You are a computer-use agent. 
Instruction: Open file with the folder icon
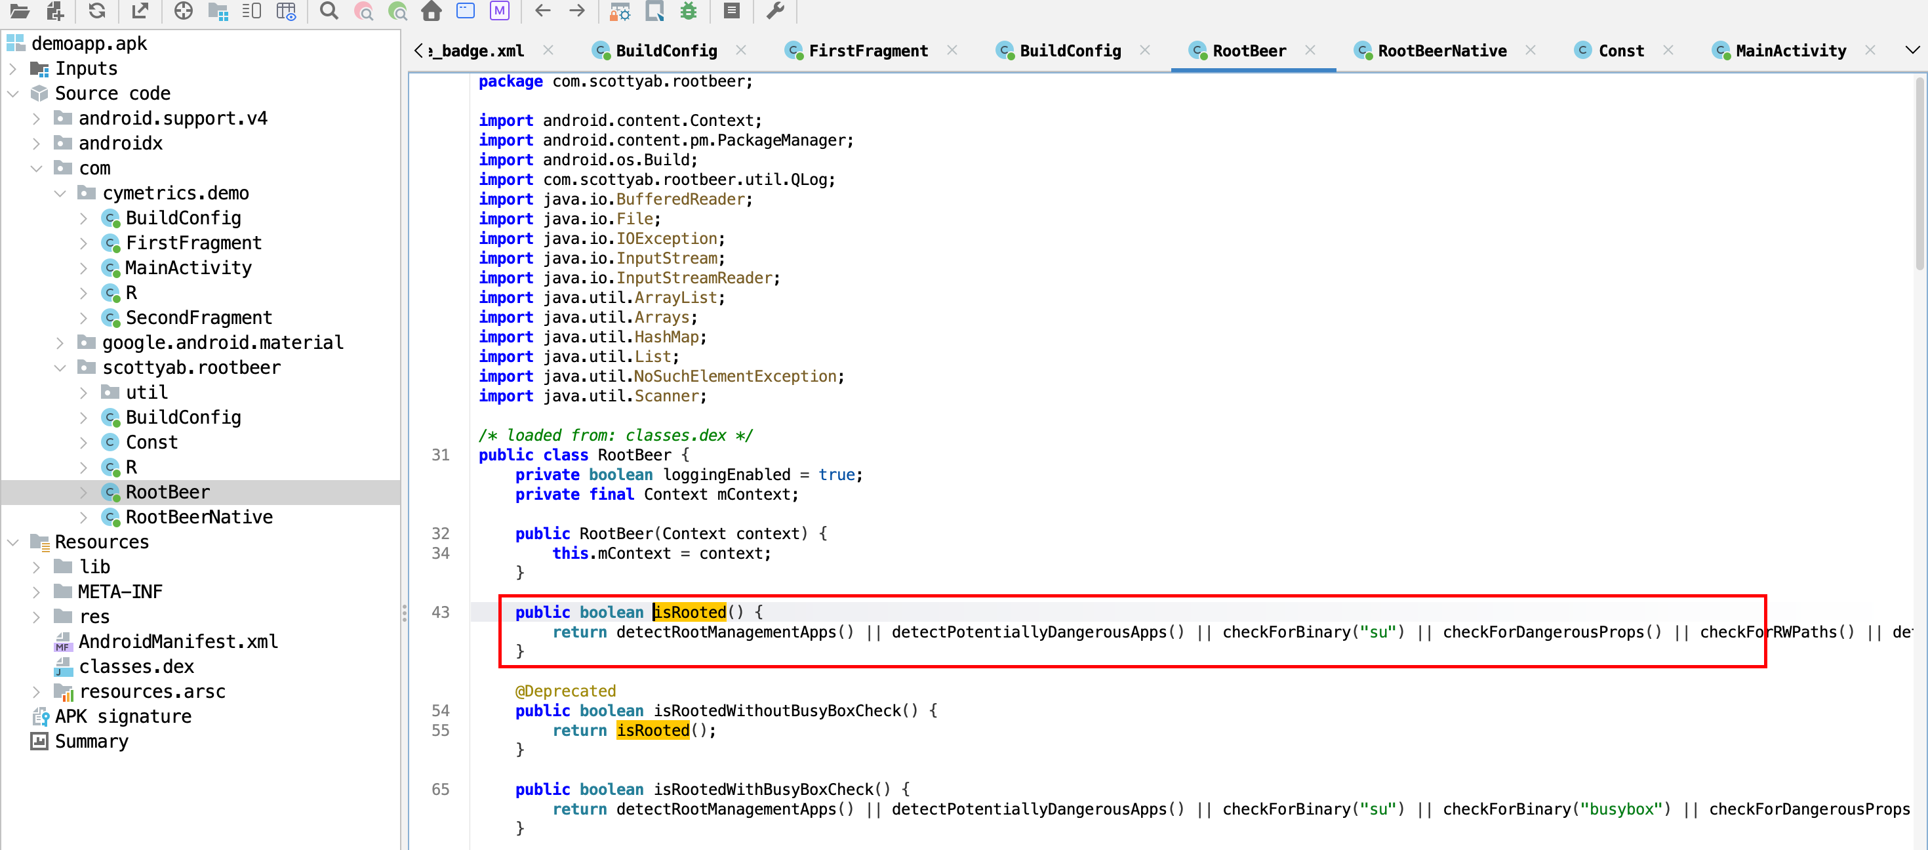[20, 10]
